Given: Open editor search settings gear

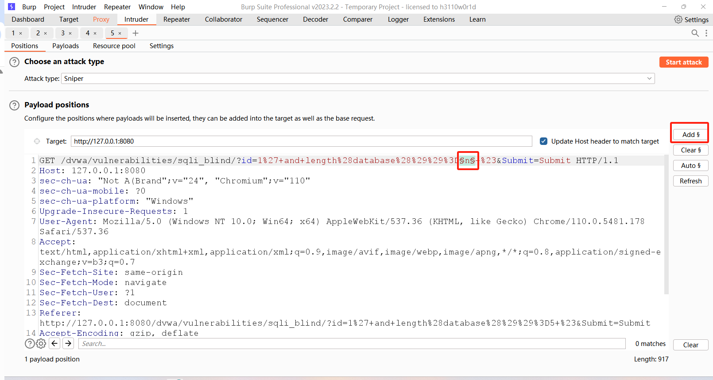Looking at the screenshot, I should coord(41,343).
